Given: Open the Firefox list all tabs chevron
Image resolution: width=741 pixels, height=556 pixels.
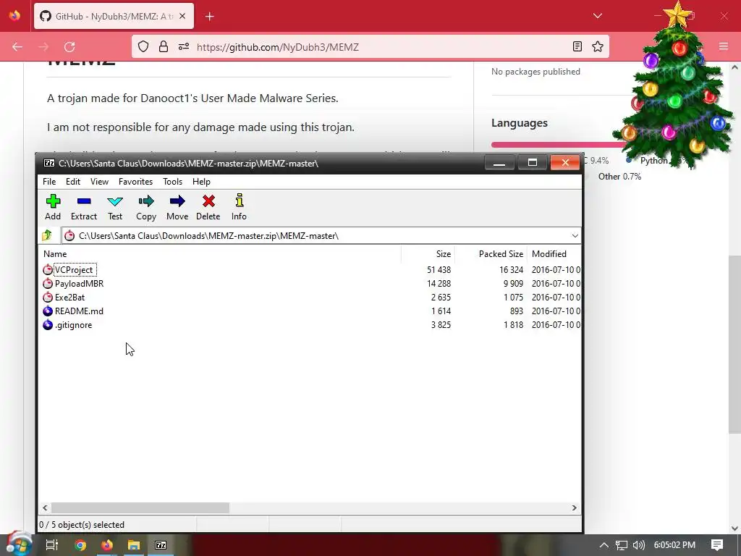Looking at the screenshot, I should click(597, 16).
